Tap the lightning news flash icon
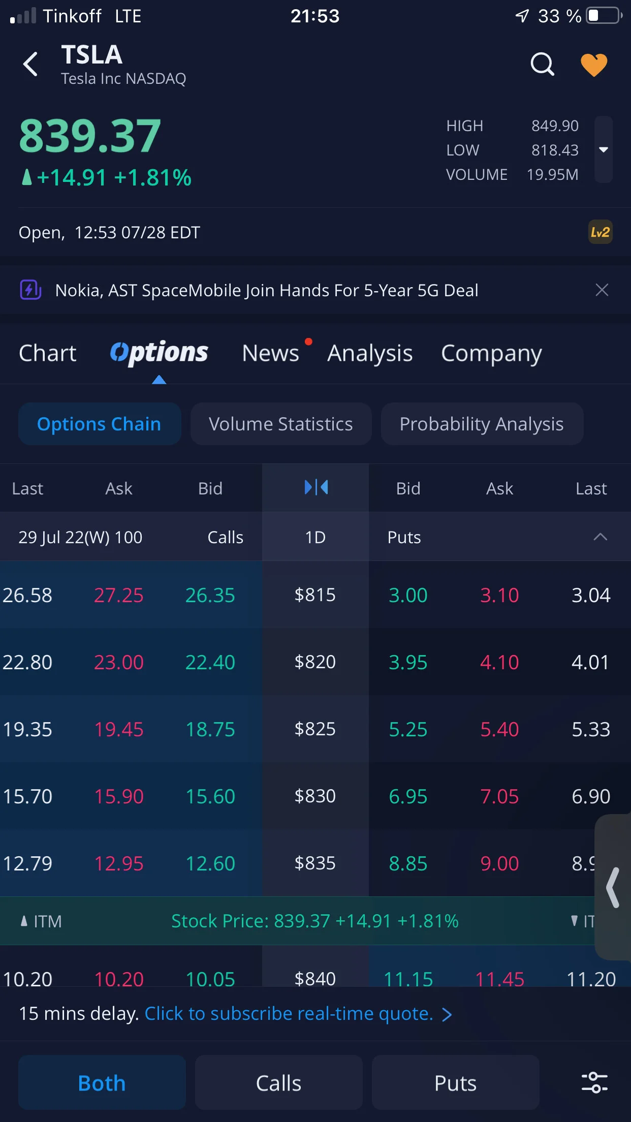This screenshot has width=631, height=1122. 30,290
